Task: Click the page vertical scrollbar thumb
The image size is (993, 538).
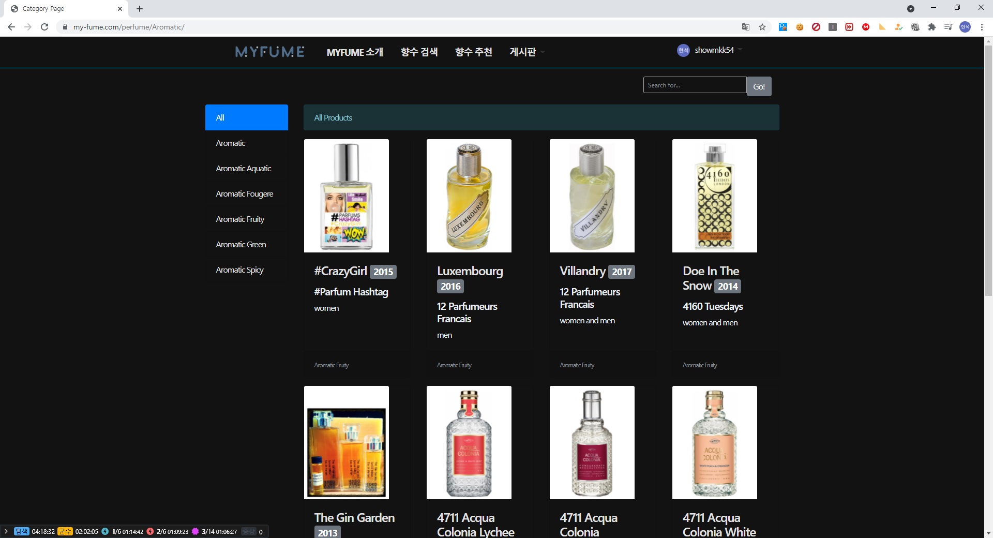Action: pyautogui.click(x=988, y=171)
